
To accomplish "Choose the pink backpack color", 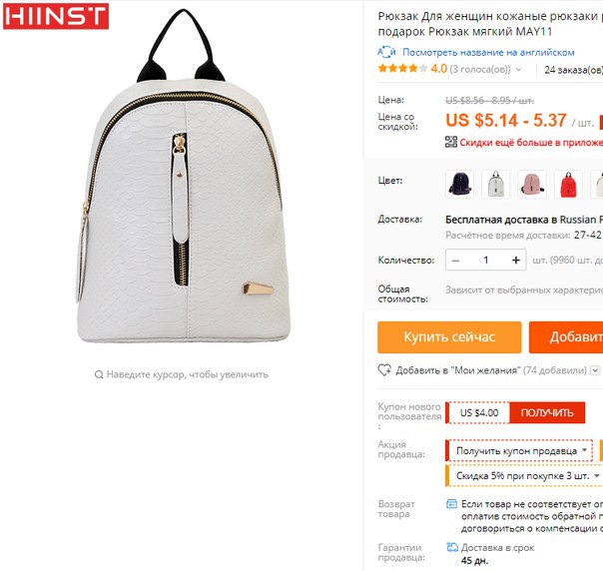I will point(532,185).
